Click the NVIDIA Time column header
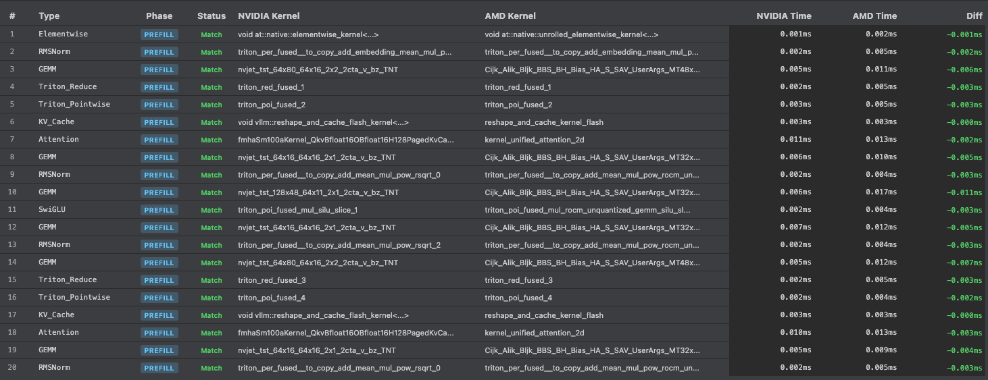The image size is (988, 380). 784,16
